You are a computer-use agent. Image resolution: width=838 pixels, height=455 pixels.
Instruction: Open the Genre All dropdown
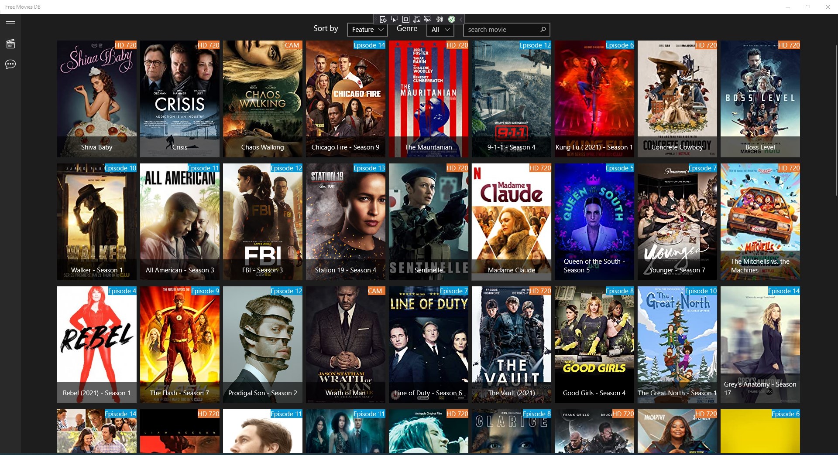point(440,30)
